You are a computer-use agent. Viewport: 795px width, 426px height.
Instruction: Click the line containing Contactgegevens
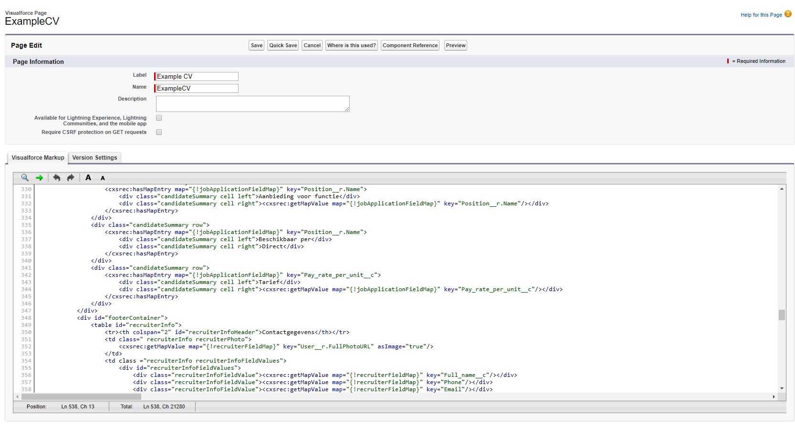(x=227, y=332)
